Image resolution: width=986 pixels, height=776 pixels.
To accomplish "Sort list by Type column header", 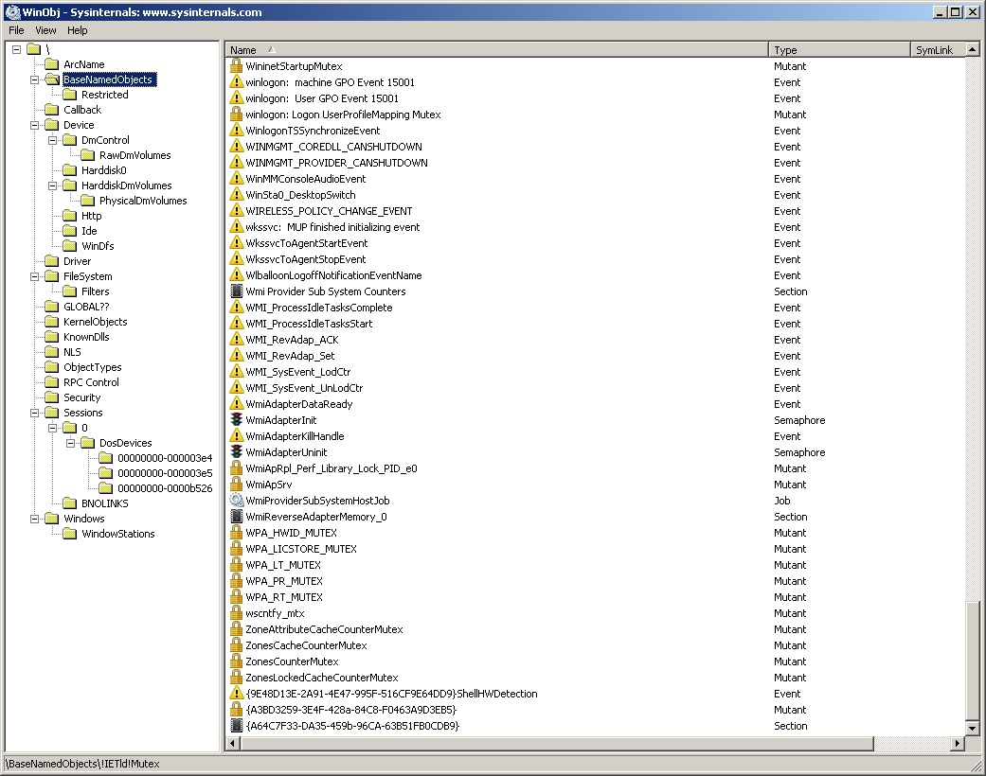I will [785, 50].
